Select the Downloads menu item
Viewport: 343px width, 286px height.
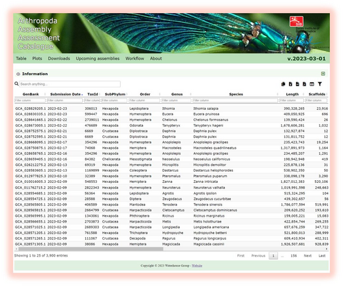[x=59, y=59]
